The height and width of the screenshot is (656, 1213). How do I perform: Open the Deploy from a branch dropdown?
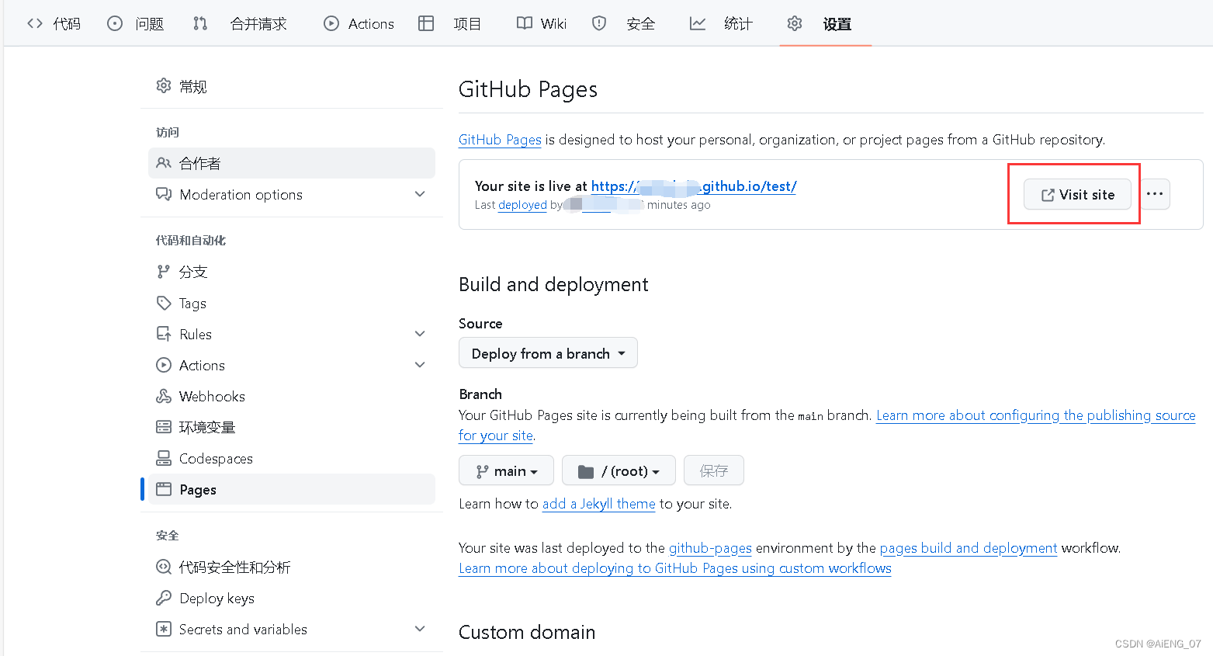[548, 353]
